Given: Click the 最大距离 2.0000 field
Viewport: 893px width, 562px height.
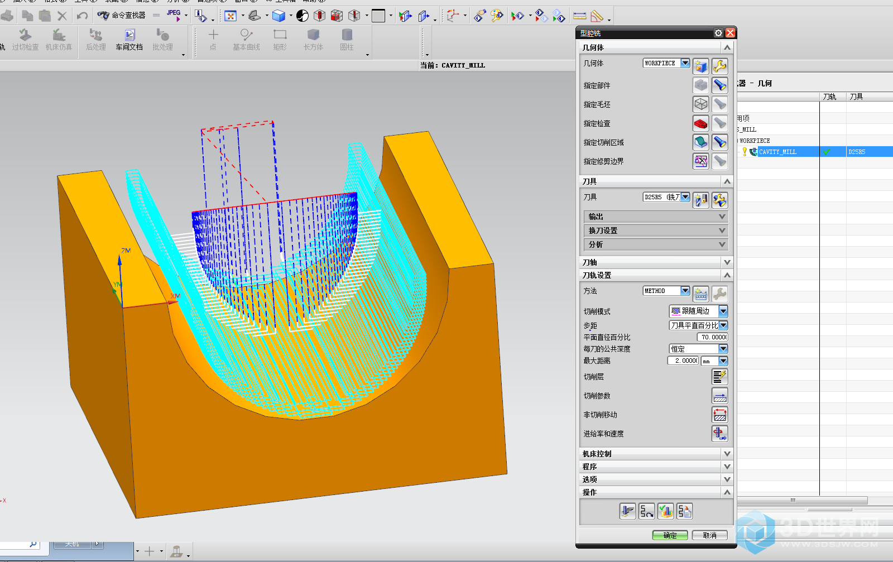Looking at the screenshot, I should [x=683, y=361].
